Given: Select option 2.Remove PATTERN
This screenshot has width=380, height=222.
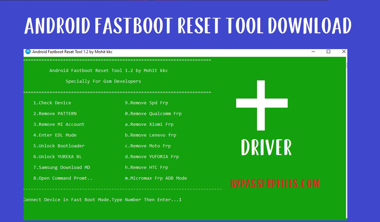Looking at the screenshot, I should pyautogui.click(x=55, y=113).
